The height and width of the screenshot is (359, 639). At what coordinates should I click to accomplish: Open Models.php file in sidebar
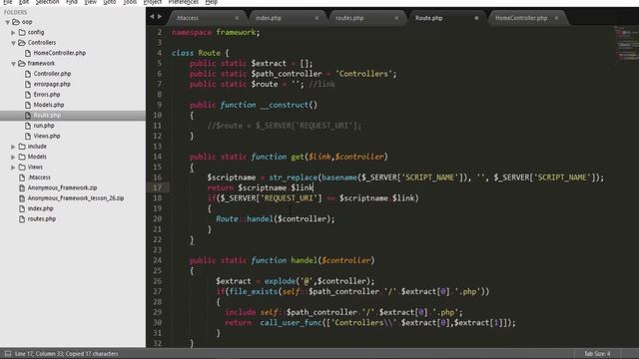(49, 105)
